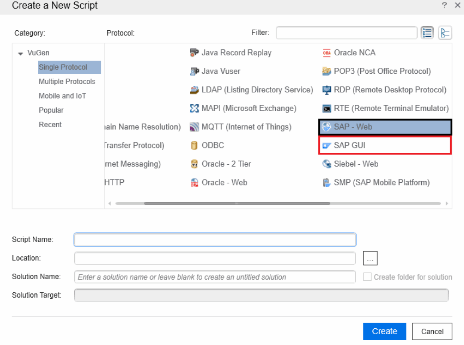The width and height of the screenshot is (464, 345).
Task: Select Oracle - 2 Tier text
Action: (x=226, y=164)
